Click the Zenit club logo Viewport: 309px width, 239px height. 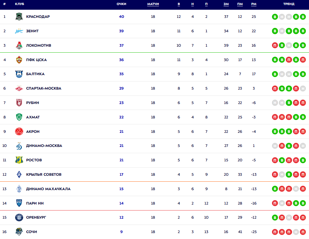pos(19,31)
